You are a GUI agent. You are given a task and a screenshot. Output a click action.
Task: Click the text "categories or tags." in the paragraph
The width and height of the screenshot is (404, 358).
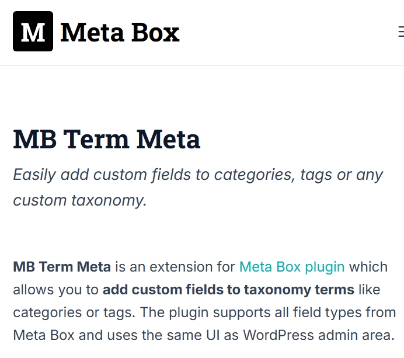pyautogui.click(x=74, y=312)
